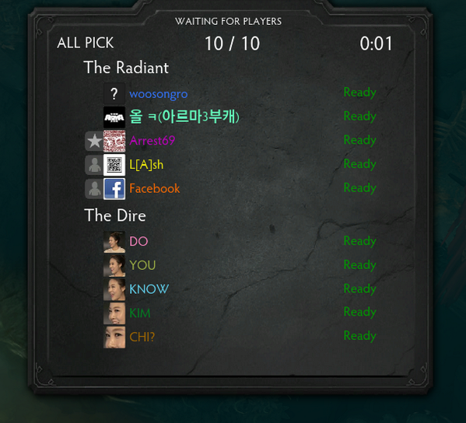Screen dimensions: 466x423
Task: Click the orange Facebook player name
Action: [x=155, y=188]
